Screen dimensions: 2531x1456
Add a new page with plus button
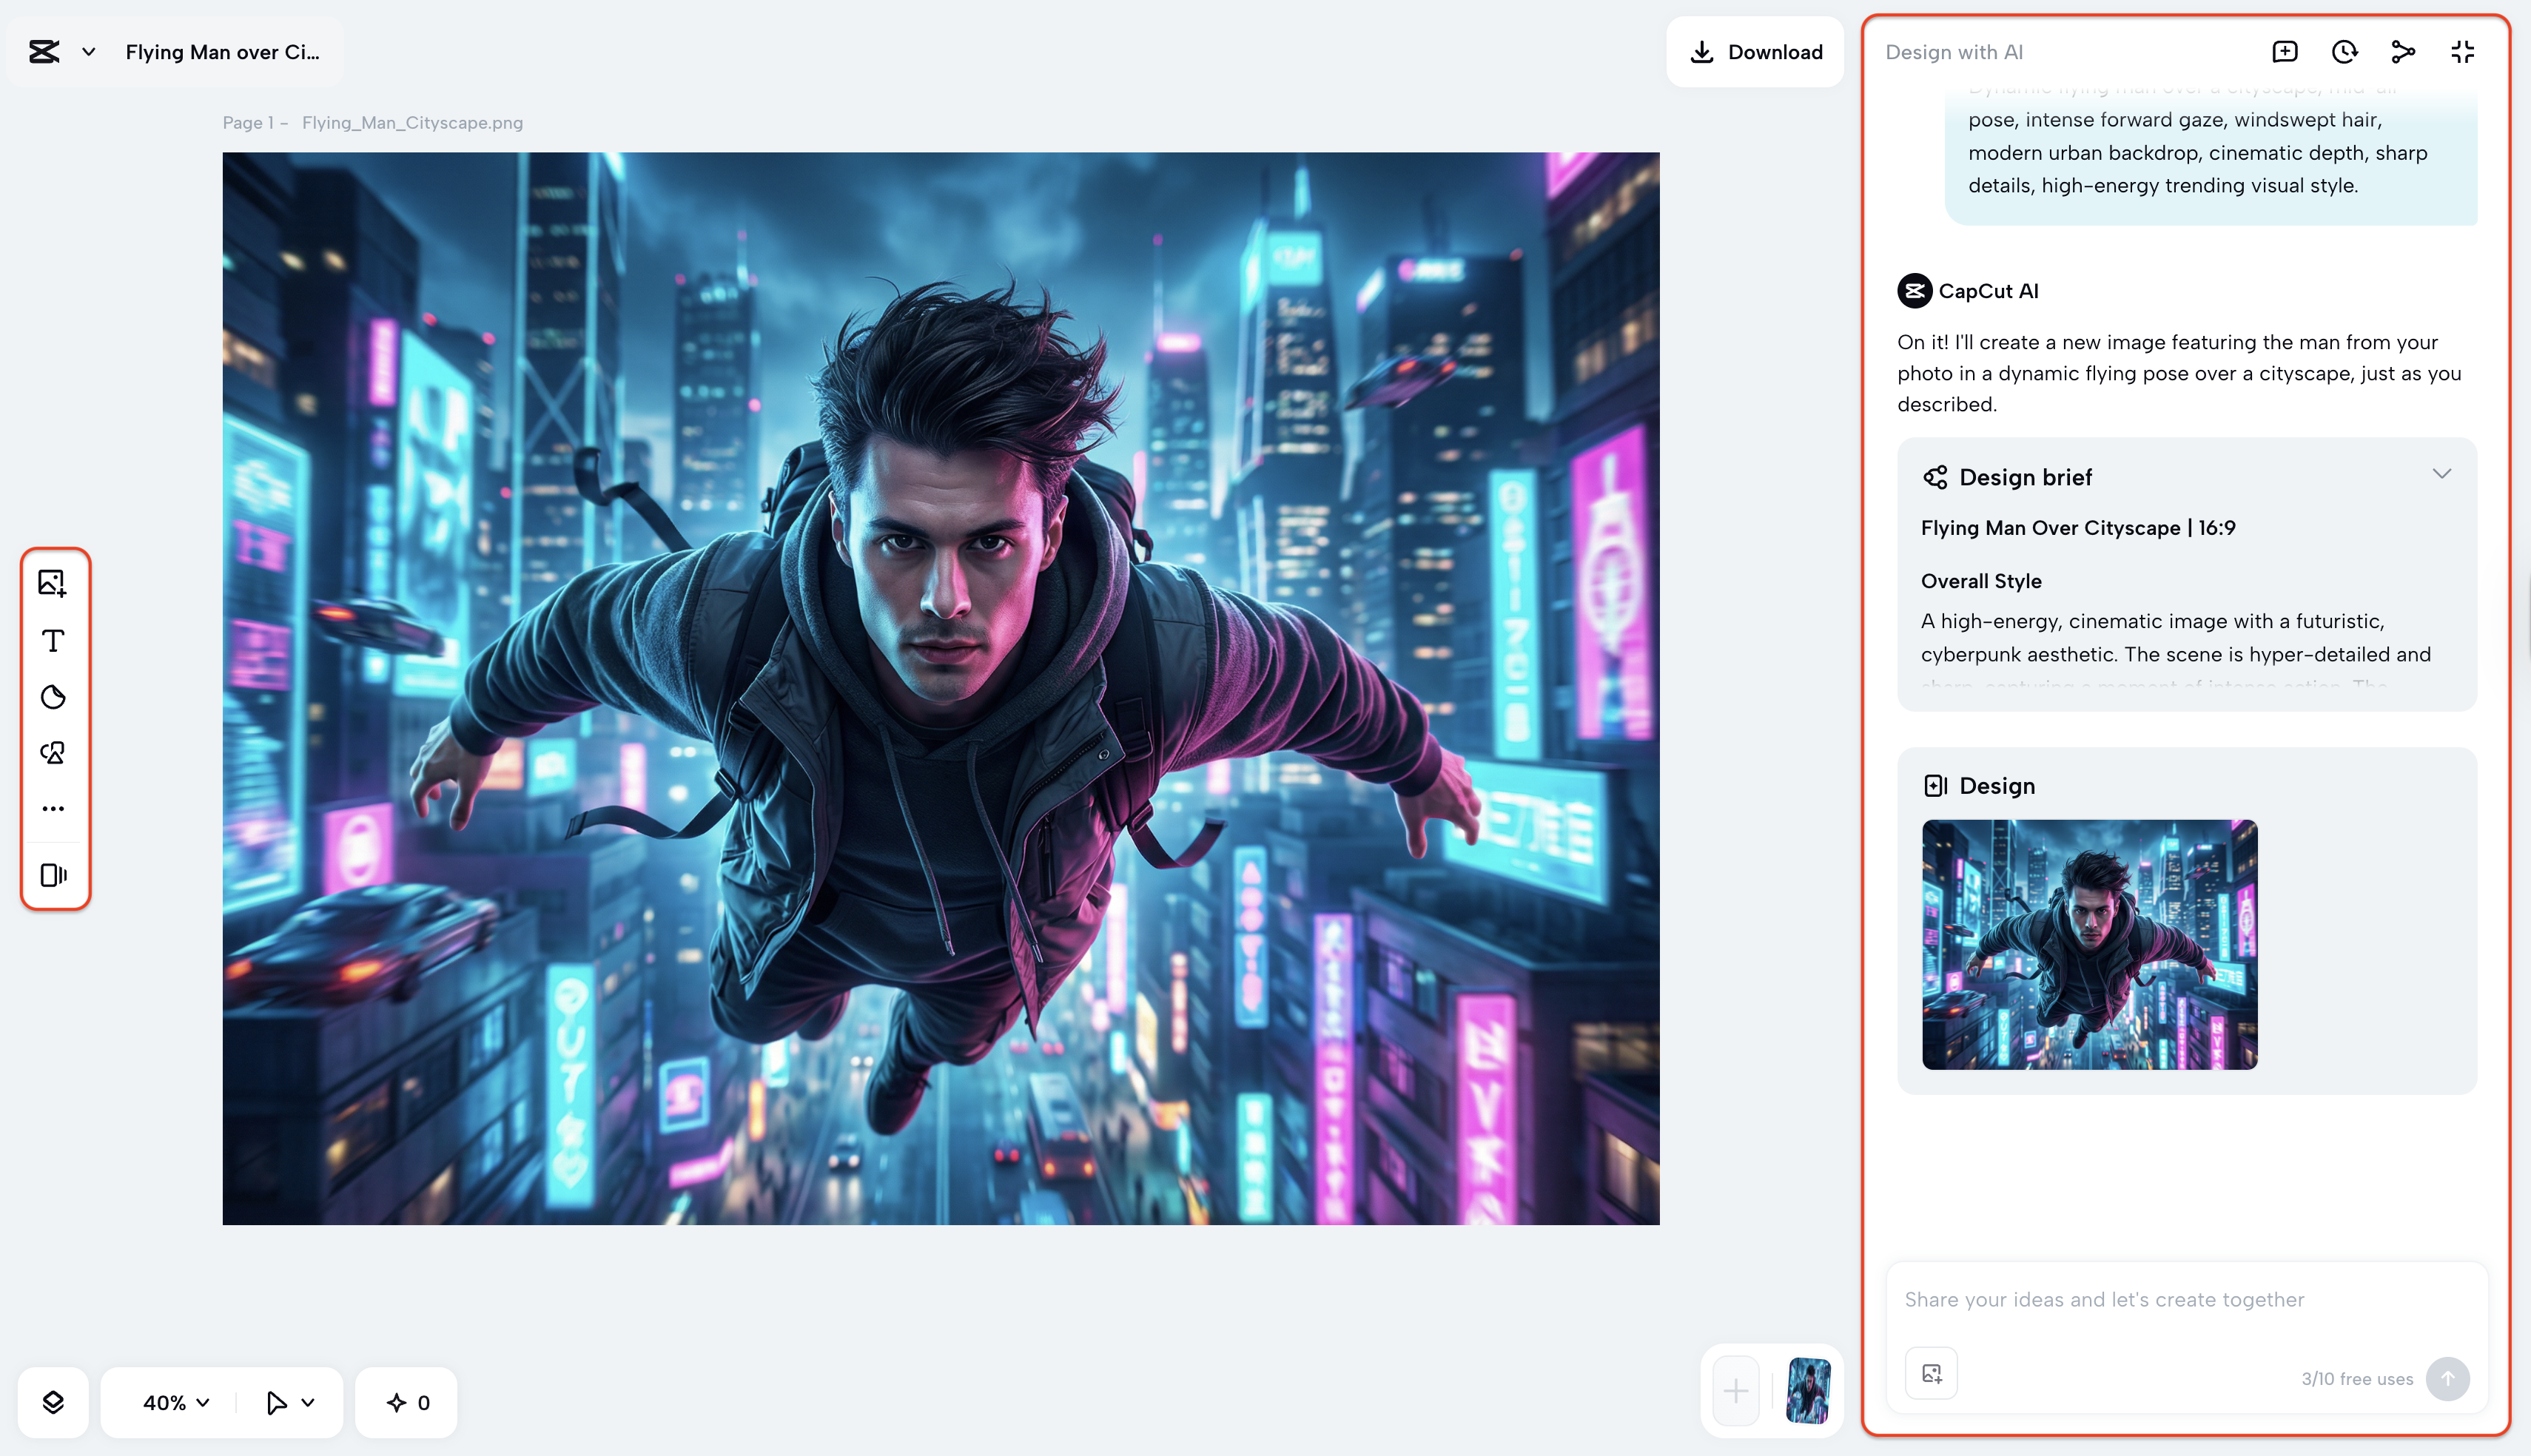tap(1736, 1391)
